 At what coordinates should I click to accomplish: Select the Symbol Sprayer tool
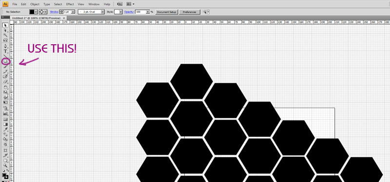tap(5, 109)
